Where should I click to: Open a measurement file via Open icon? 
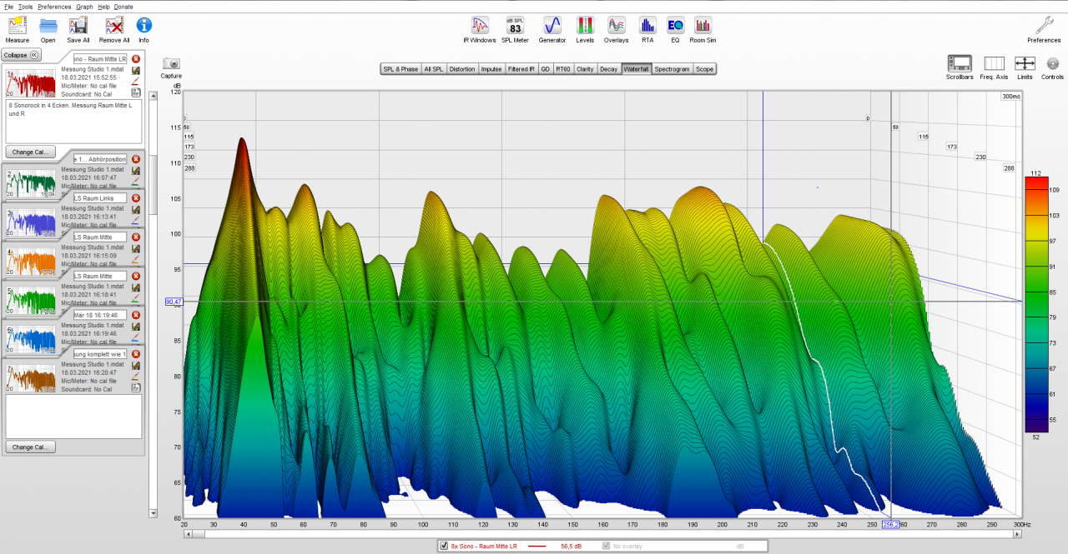point(48,28)
